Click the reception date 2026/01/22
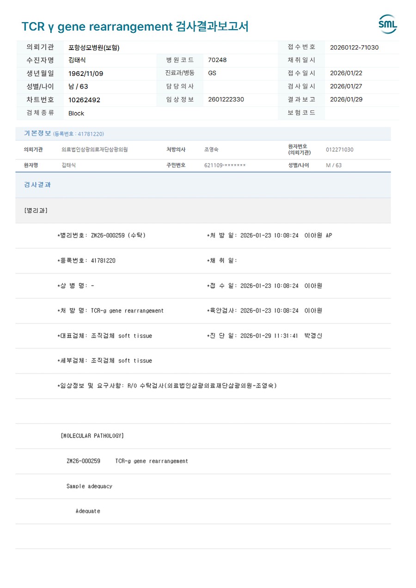416x588 pixels. pos(346,73)
